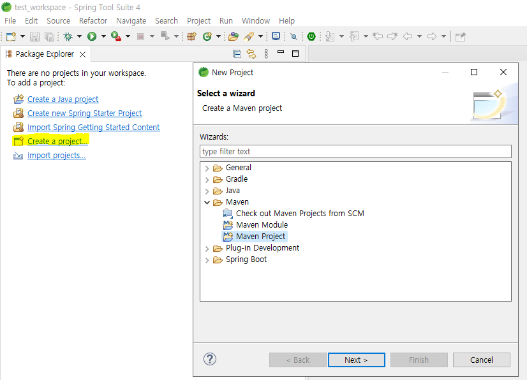Screen dimensions: 527x380
Task: Click the Search flashlight toolbar icon
Action: click(x=249, y=36)
